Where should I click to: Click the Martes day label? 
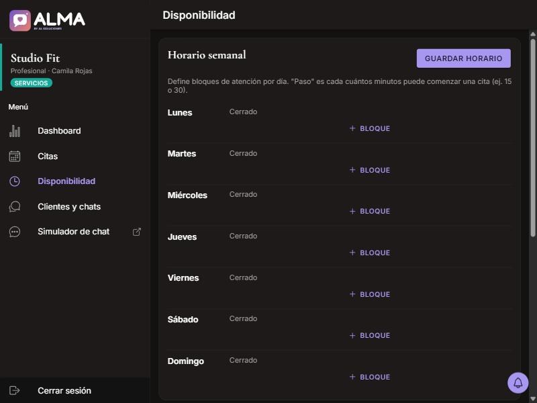[x=181, y=154]
